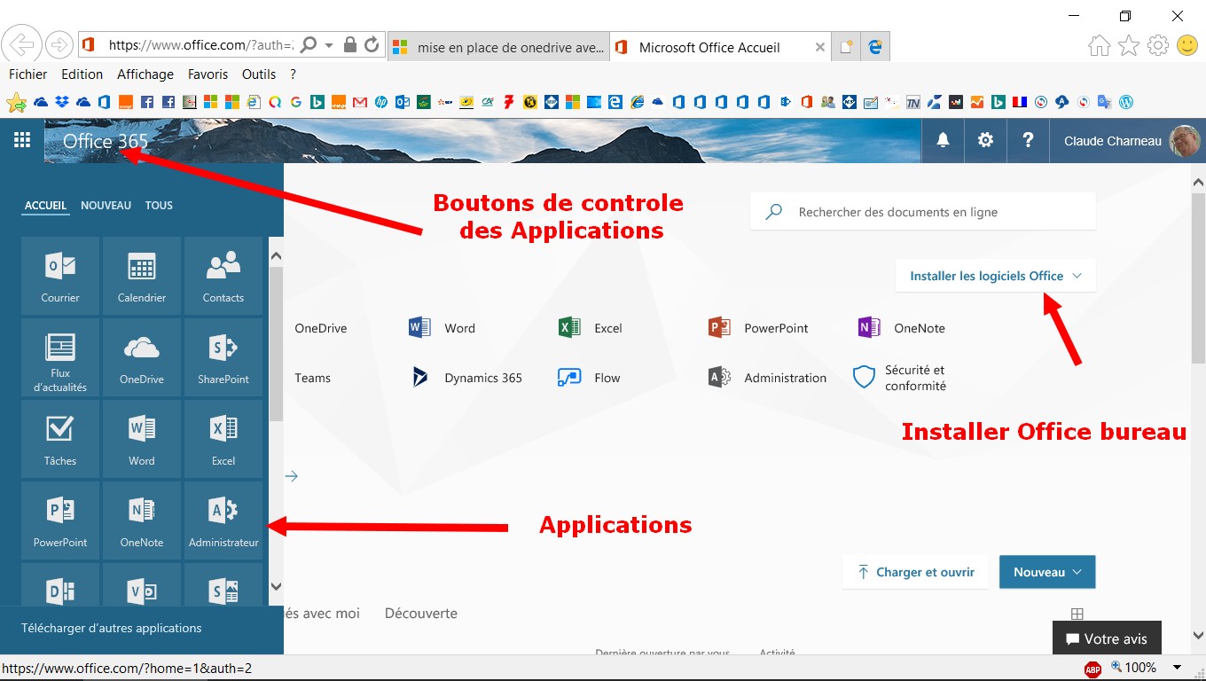Expand Installer les logiciels Office dropdown
Viewport: 1206px width, 681px height.
point(996,276)
